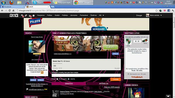
Task: Bookmark this page with the star icon
Action: (156, 11)
